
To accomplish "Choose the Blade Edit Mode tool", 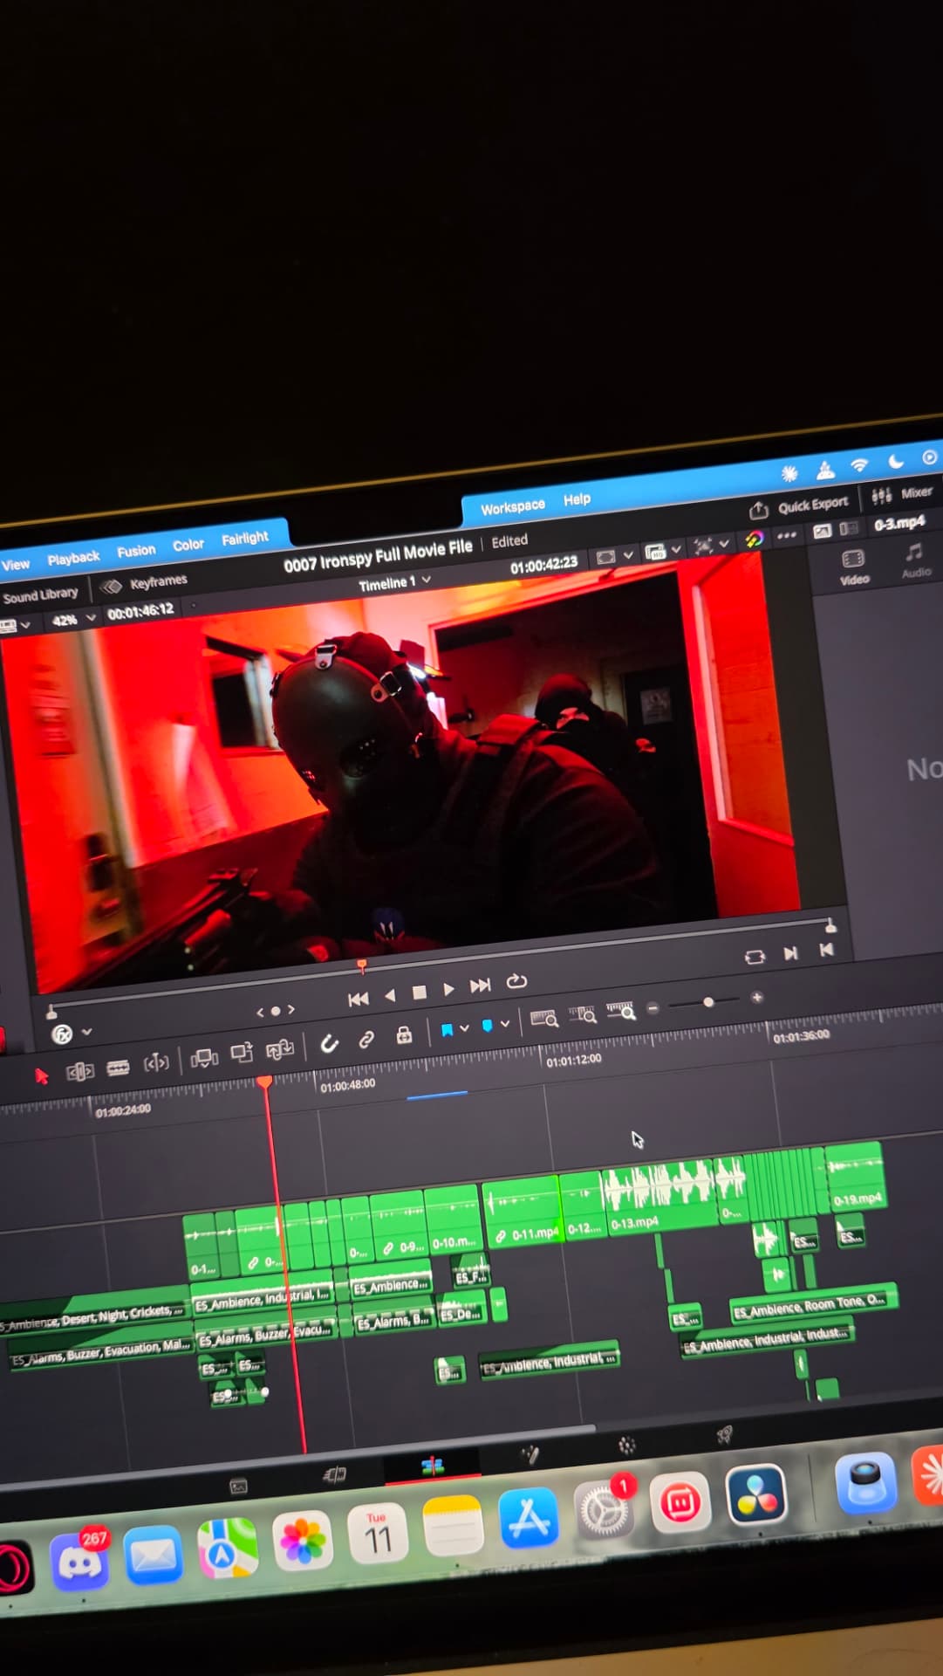I will point(118,1067).
